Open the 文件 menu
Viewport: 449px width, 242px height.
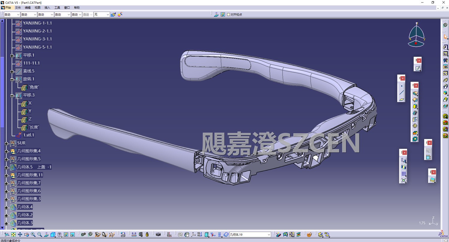tap(18, 7)
